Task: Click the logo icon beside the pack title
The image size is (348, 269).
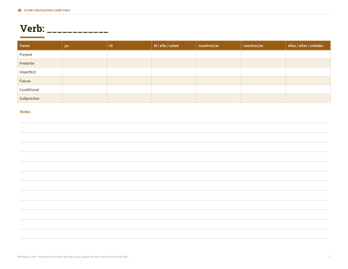Action: [x=20, y=10]
